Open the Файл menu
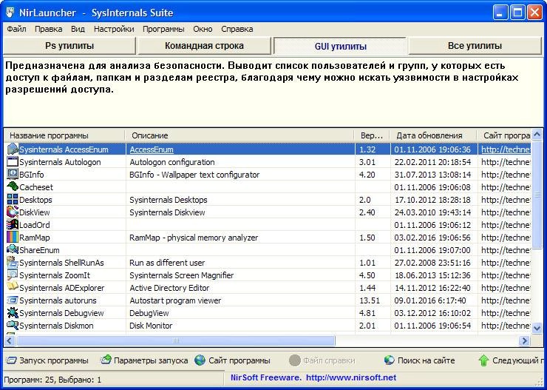 coord(16,29)
